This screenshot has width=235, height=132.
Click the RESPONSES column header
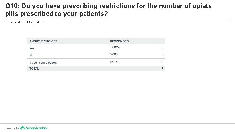coord(119,41)
